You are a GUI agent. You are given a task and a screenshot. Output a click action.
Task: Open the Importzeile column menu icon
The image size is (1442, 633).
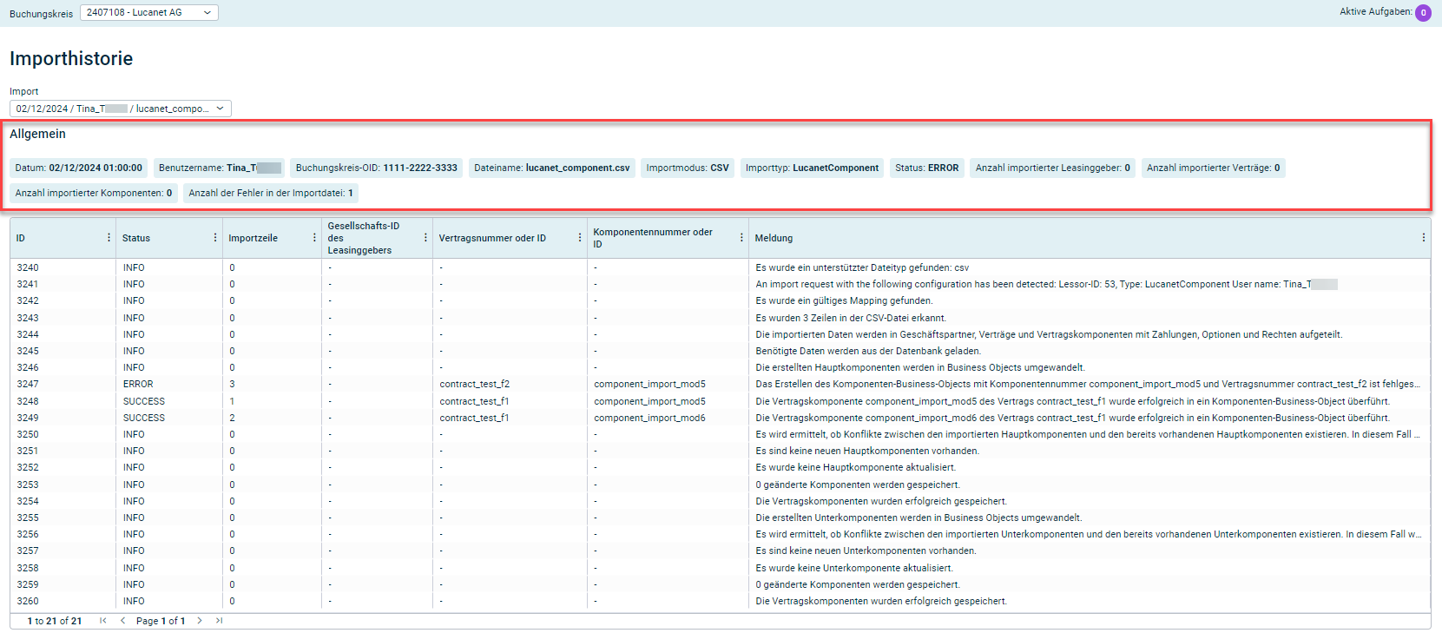(x=314, y=238)
